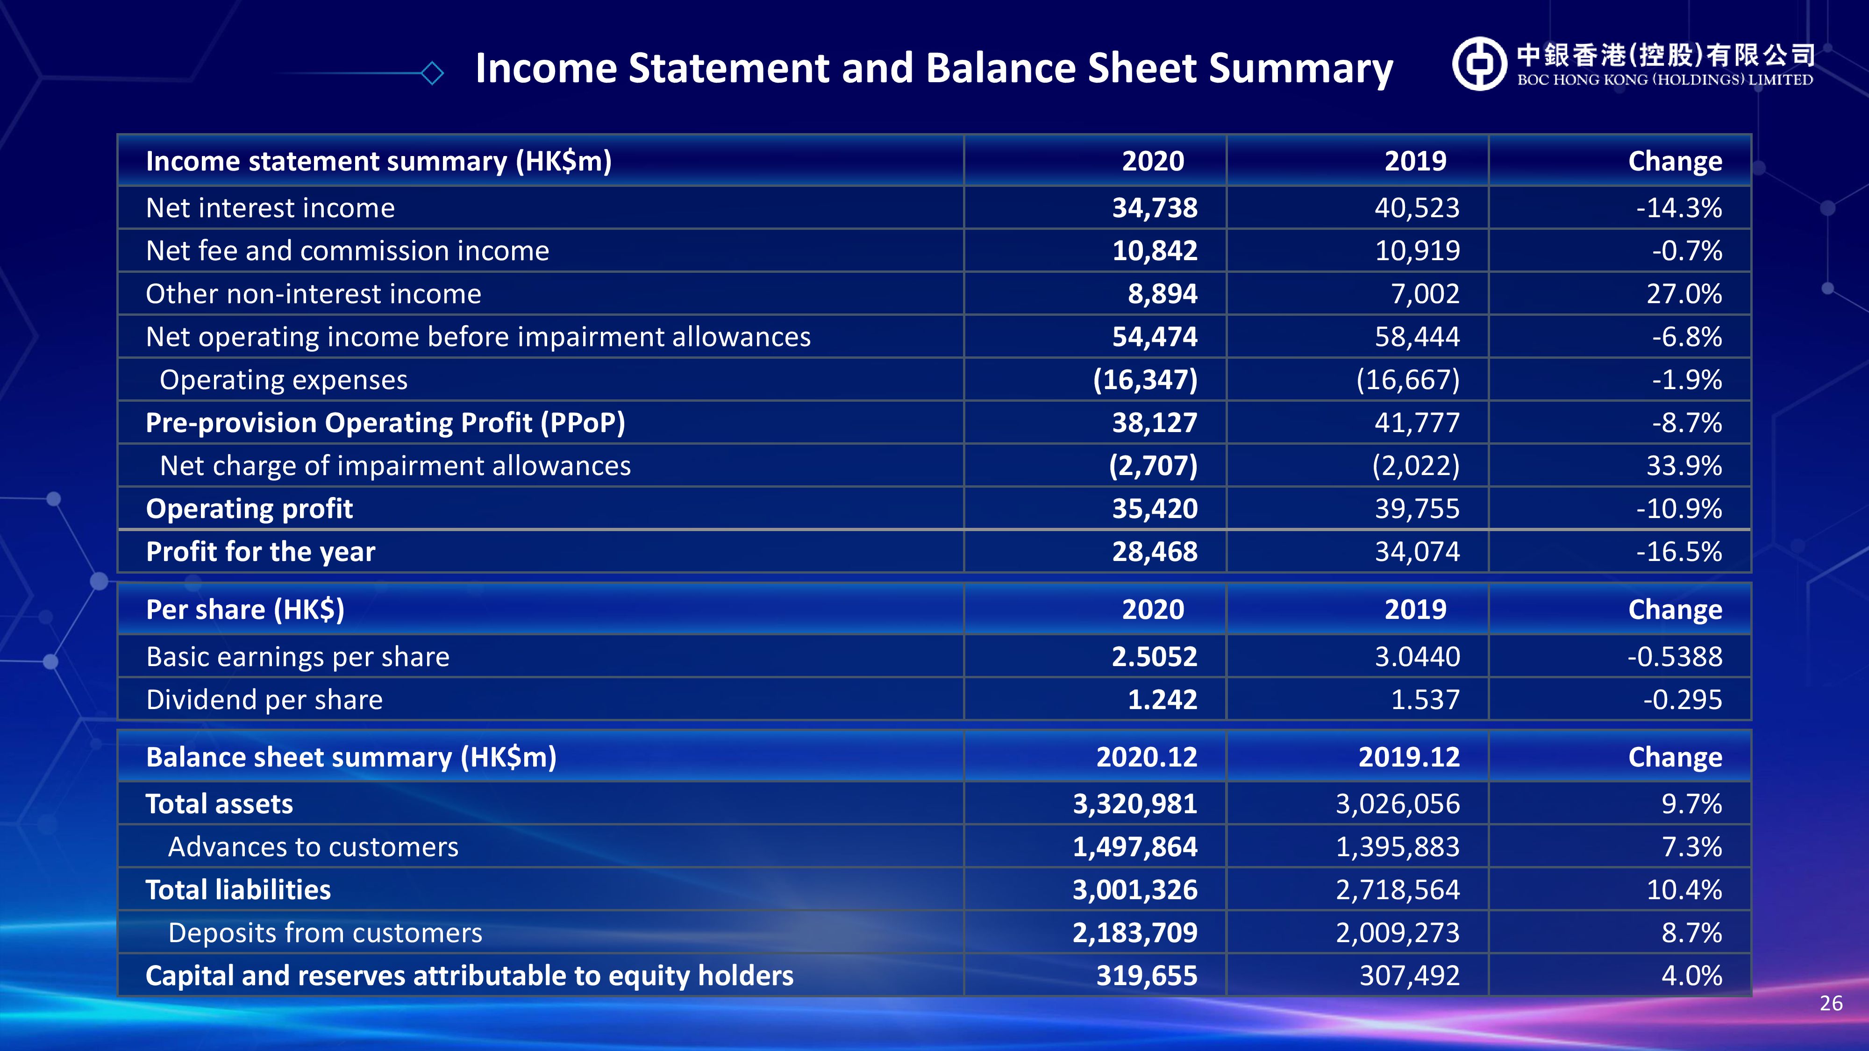Click the 10,919 value
1869x1051 pixels.
(1417, 251)
